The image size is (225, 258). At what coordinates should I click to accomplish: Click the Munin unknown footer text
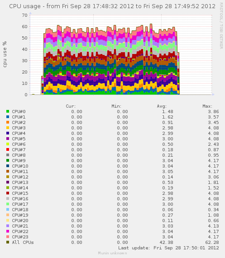coord(112,253)
